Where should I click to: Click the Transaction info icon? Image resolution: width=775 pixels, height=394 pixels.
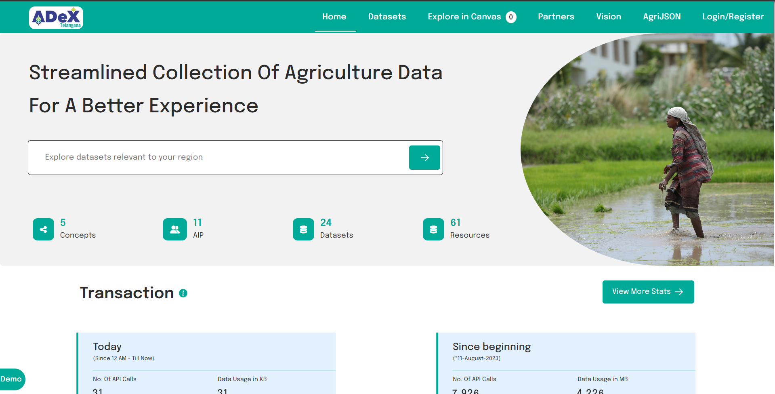point(183,293)
